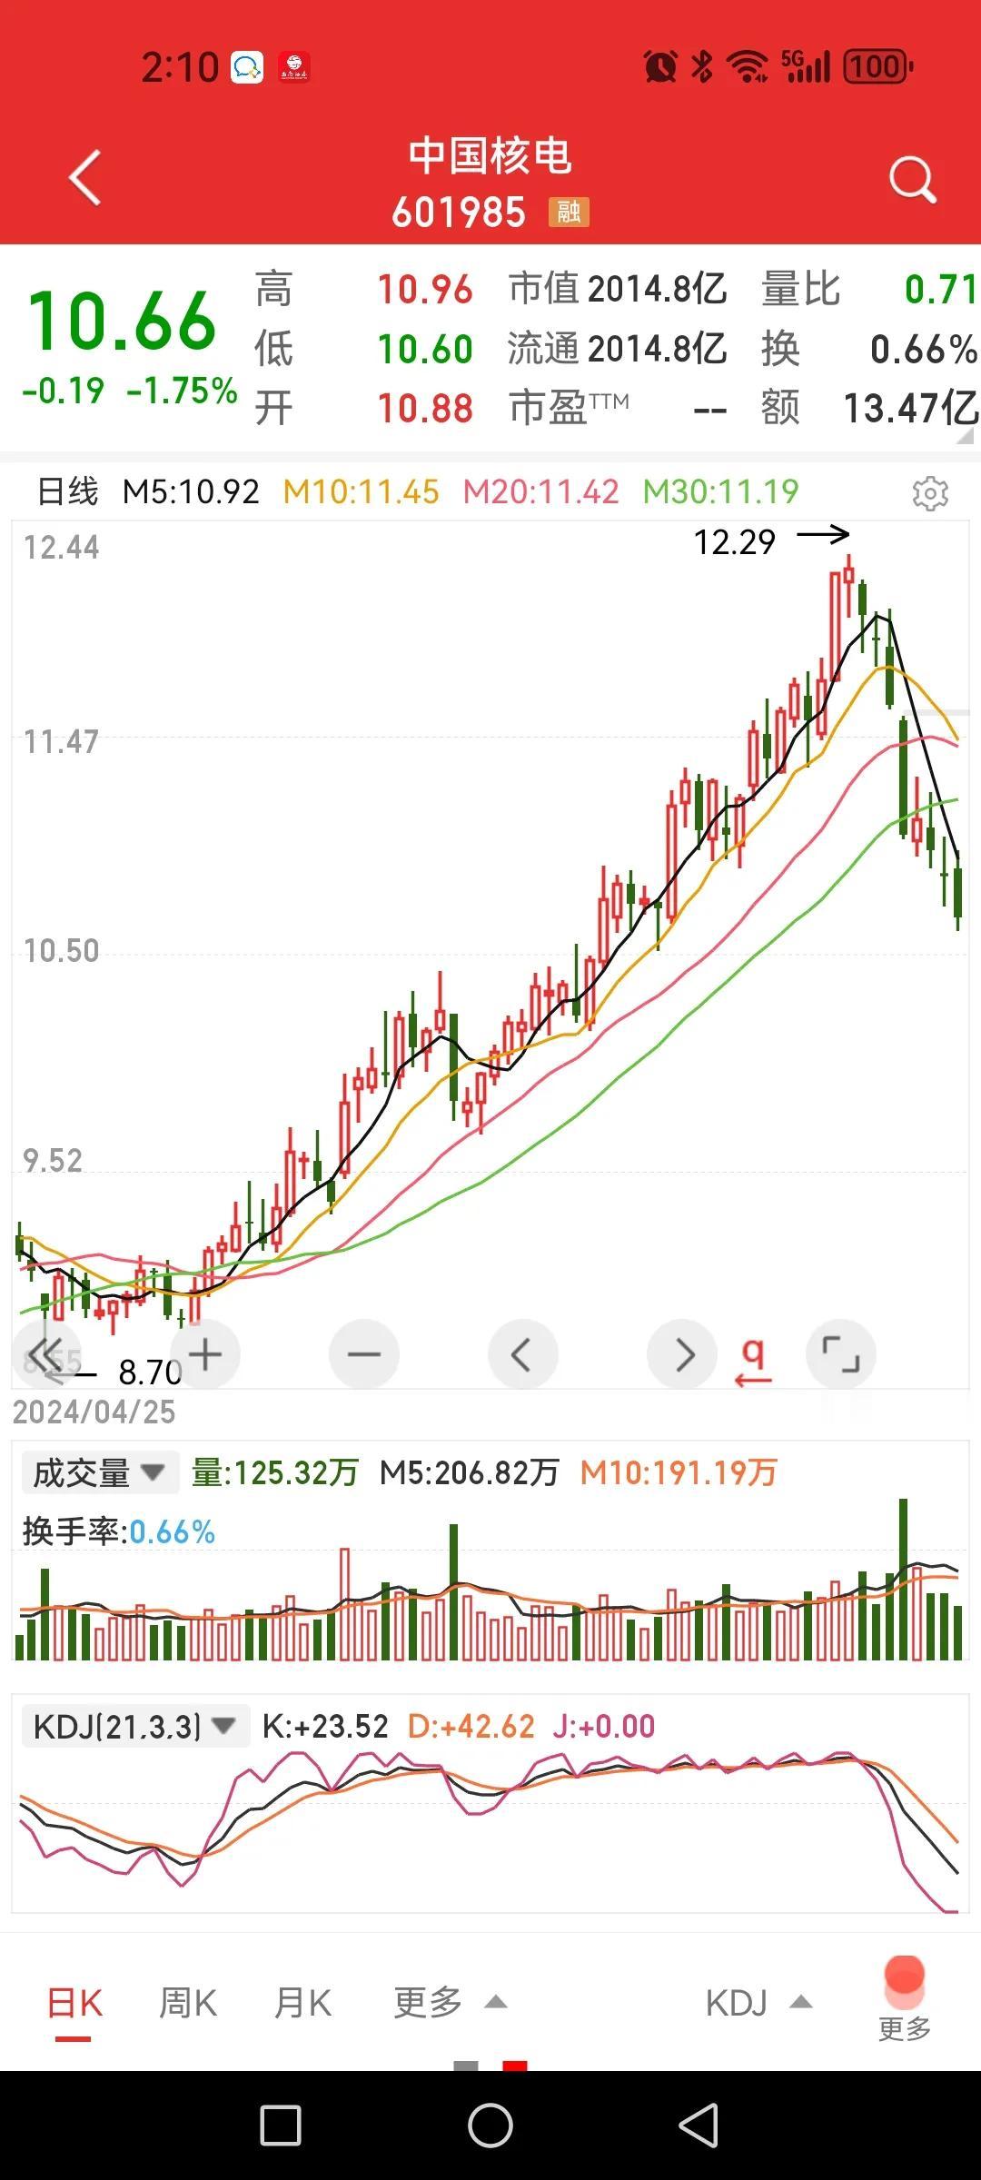Expand the bottom 更多 period menu

[450, 2002]
